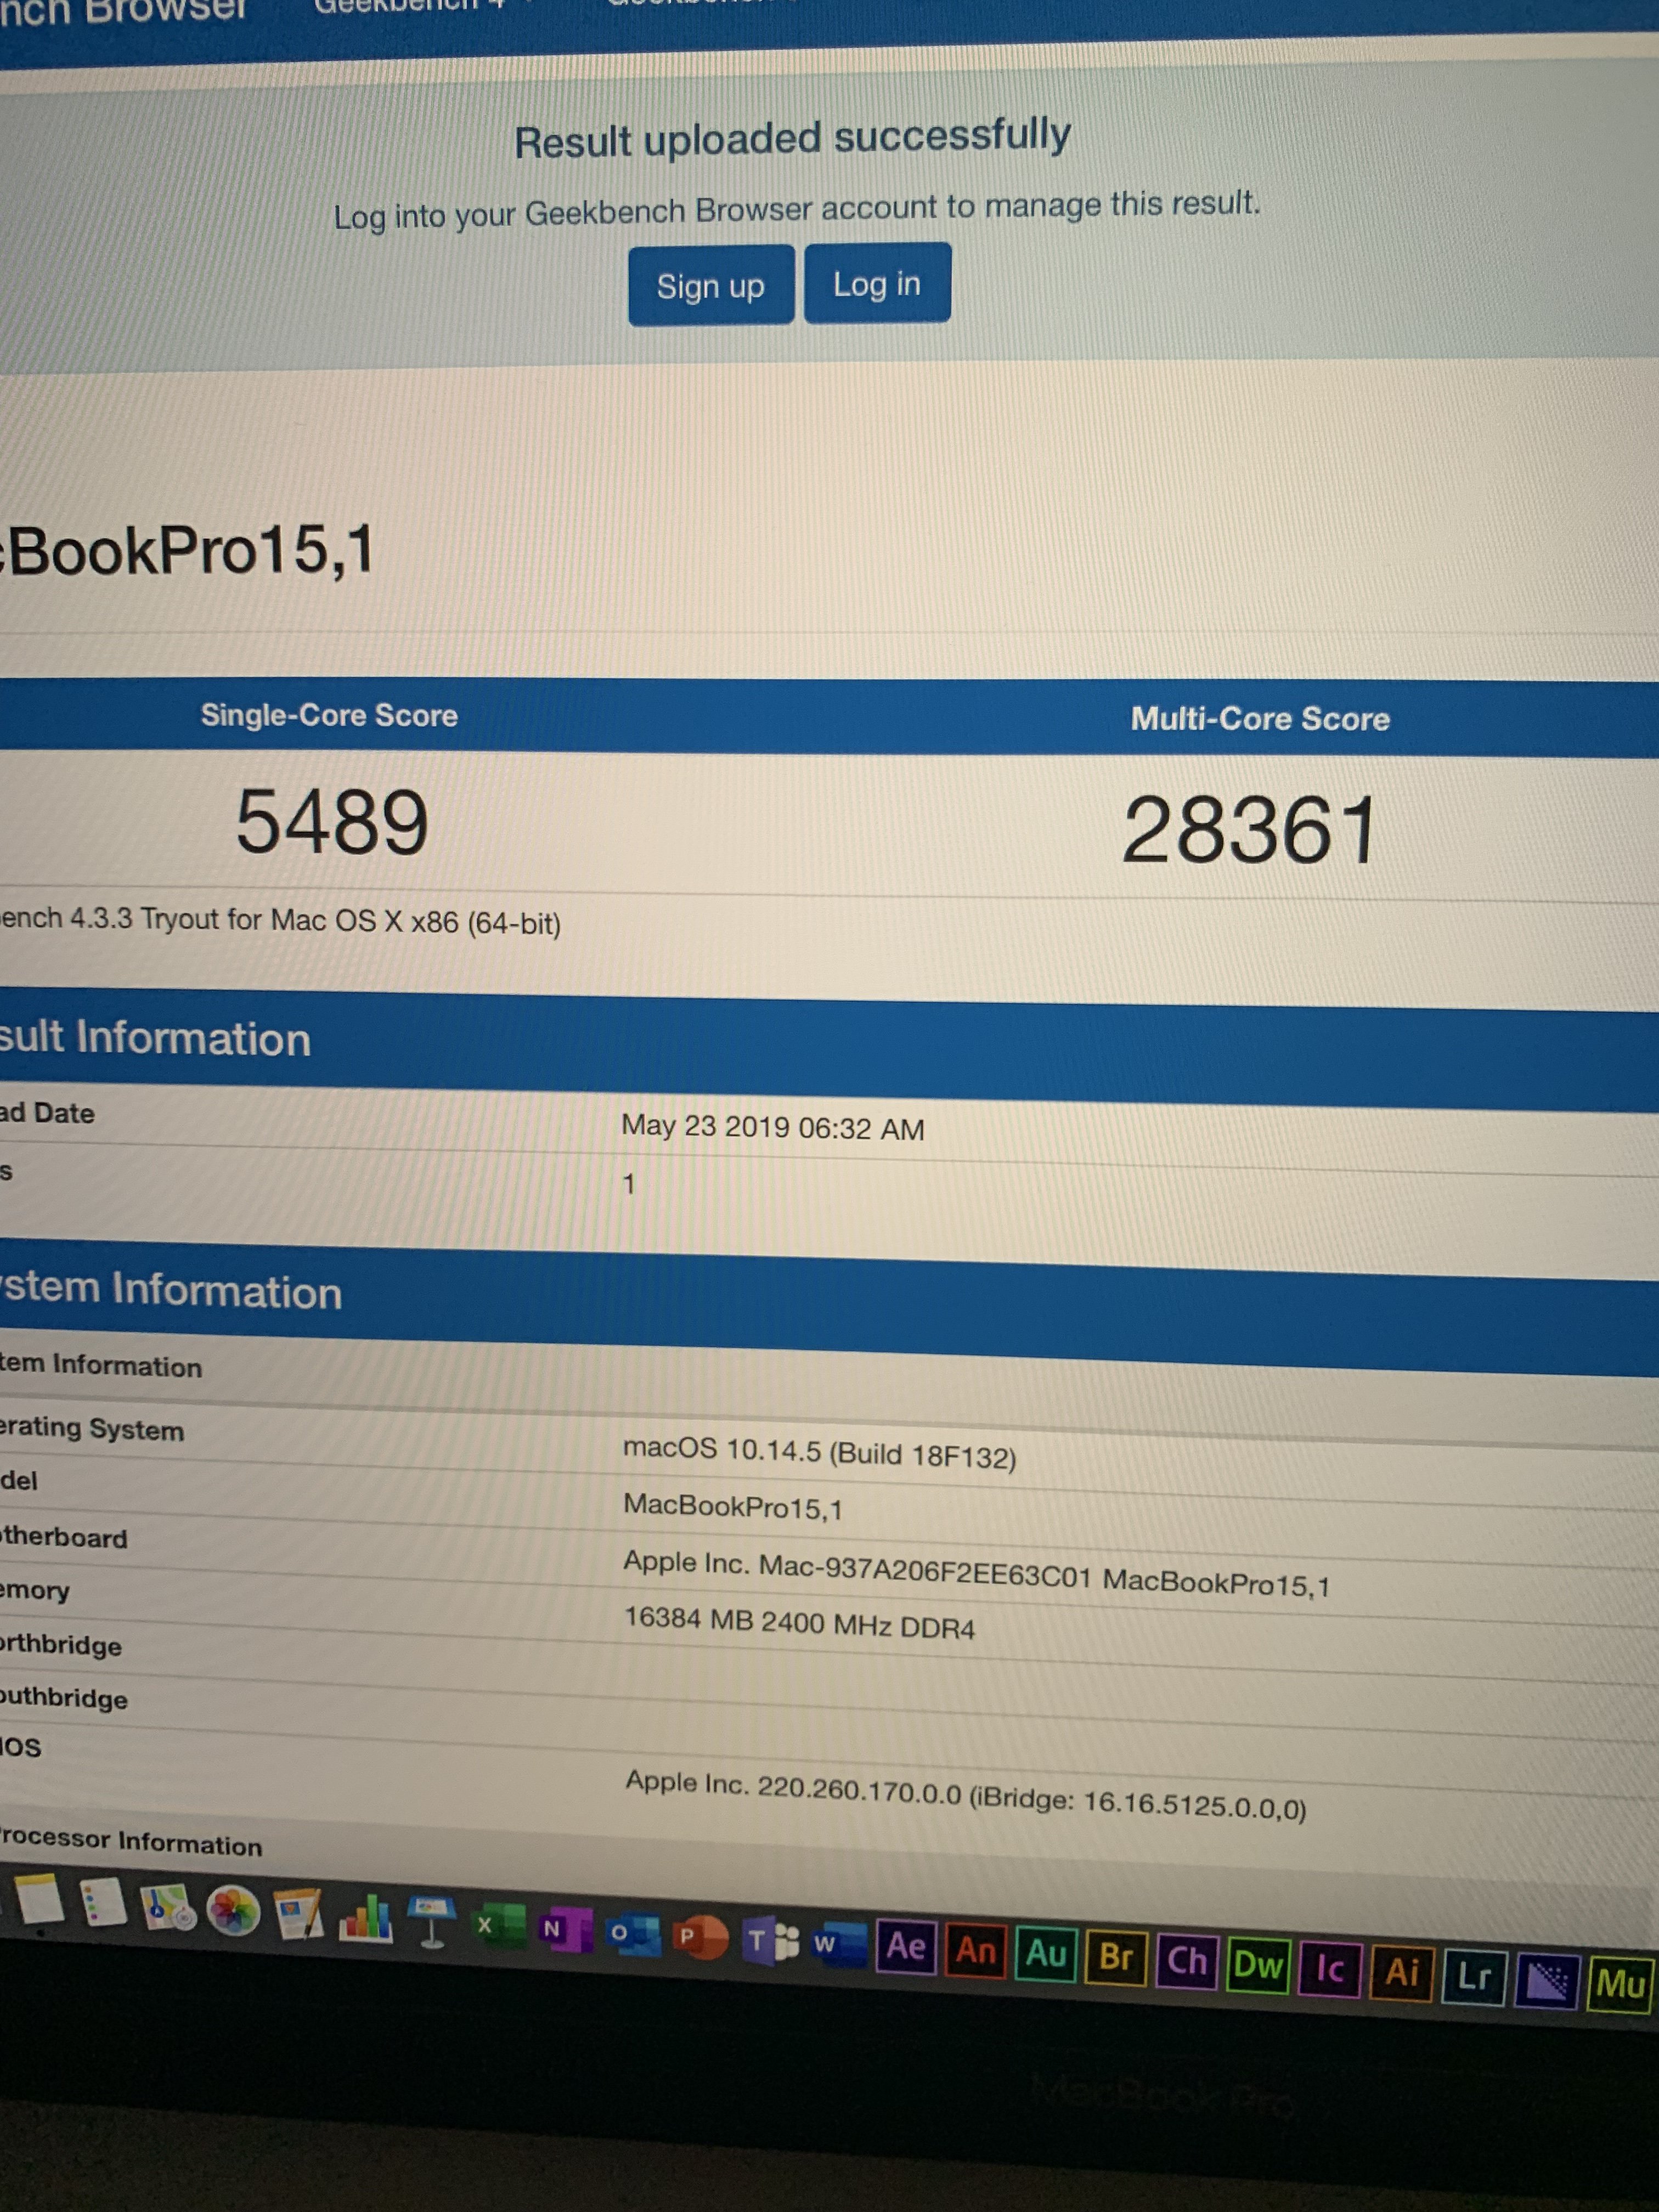Viewport: 1659px width, 2212px height.
Task: Launch Adobe Animate dock icon
Action: [x=976, y=1950]
